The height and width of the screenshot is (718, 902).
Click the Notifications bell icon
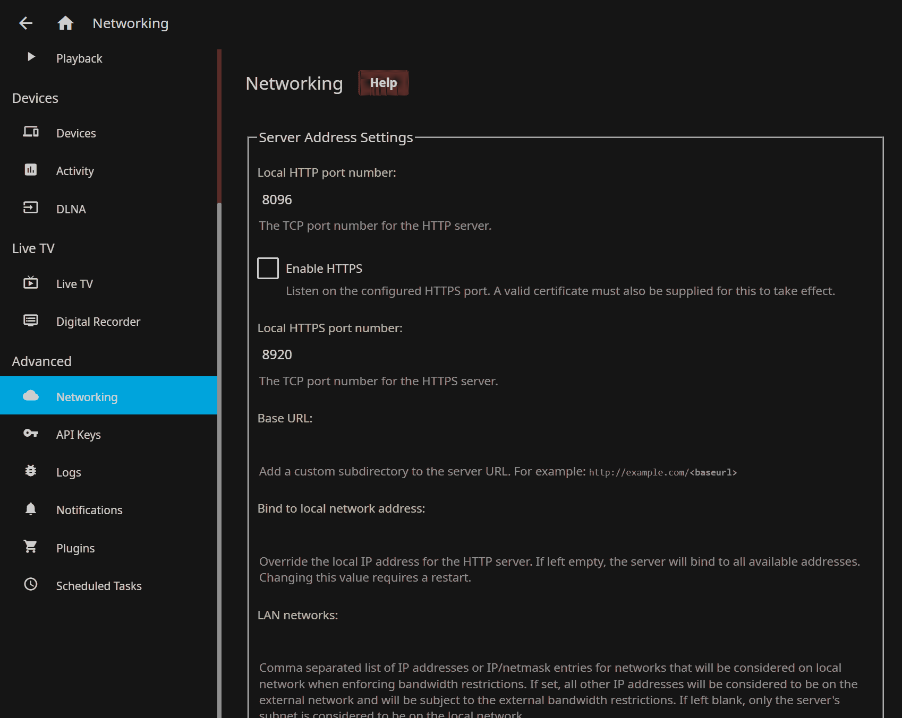[31, 509]
